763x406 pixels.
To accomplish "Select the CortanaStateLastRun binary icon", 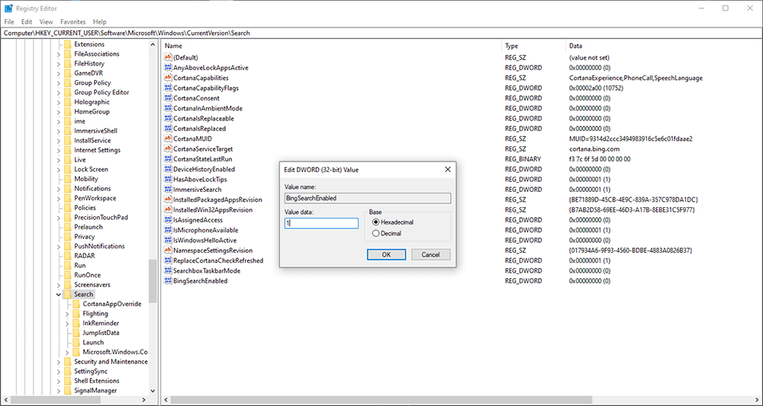I will (169, 159).
